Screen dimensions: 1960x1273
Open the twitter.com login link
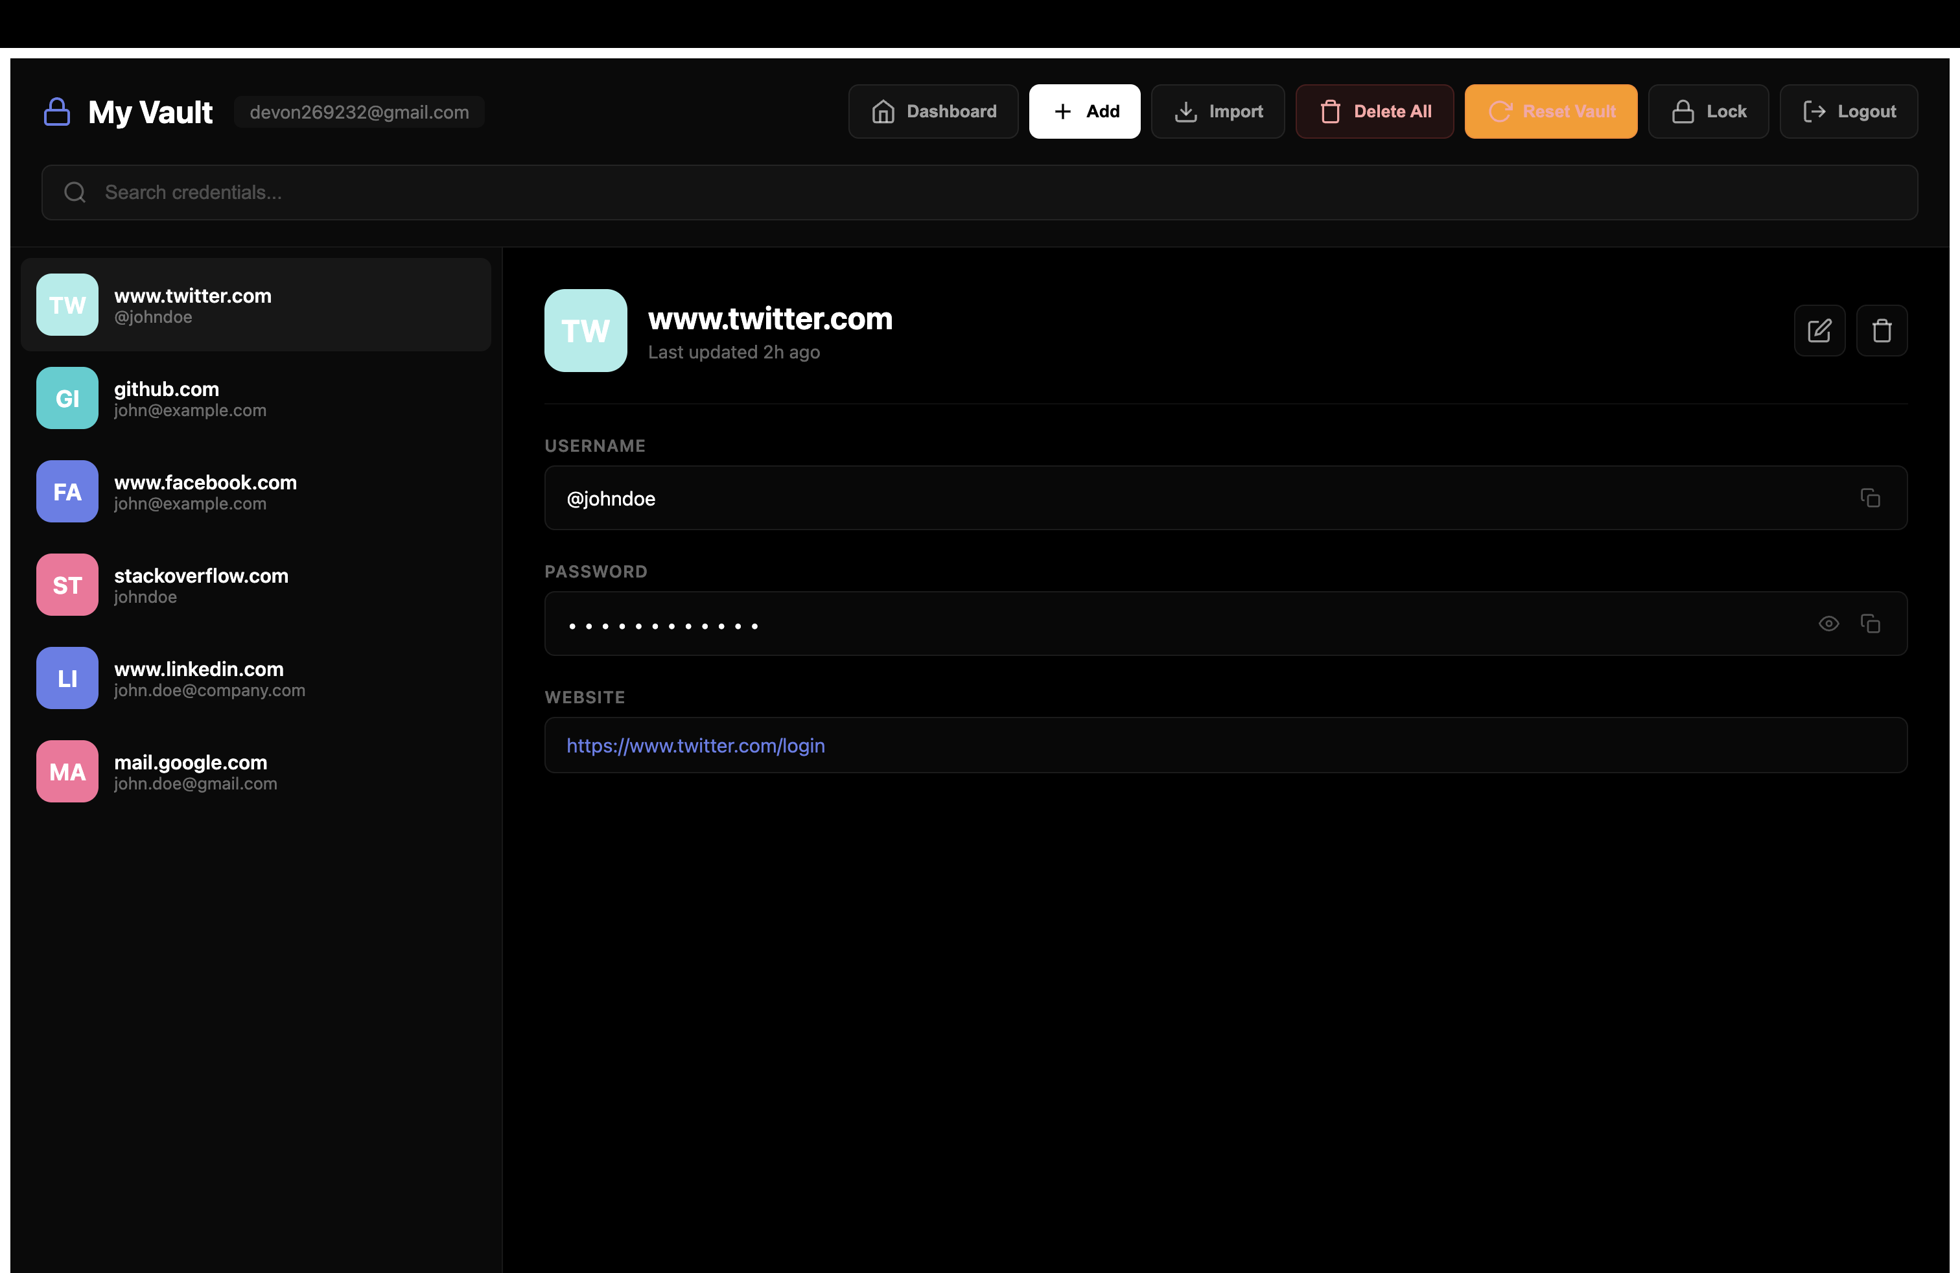(695, 745)
